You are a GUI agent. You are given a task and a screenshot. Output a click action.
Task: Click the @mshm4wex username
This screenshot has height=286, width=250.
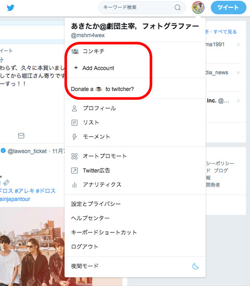tap(87, 35)
